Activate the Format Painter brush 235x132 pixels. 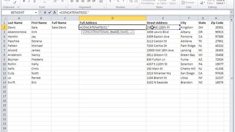point(15,2)
